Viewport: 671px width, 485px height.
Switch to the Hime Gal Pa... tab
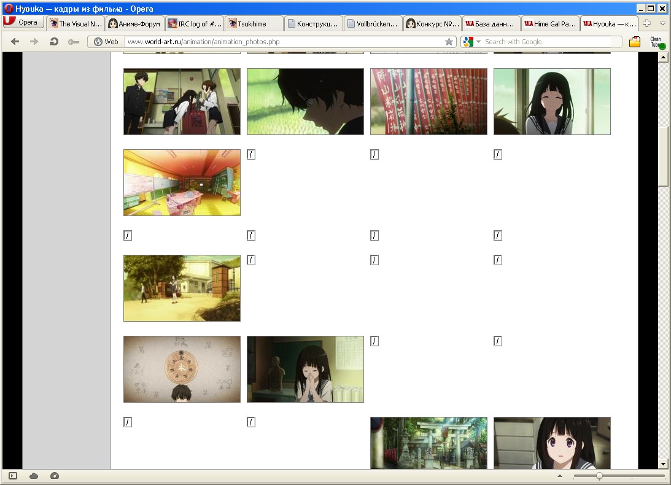coord(549,24)
